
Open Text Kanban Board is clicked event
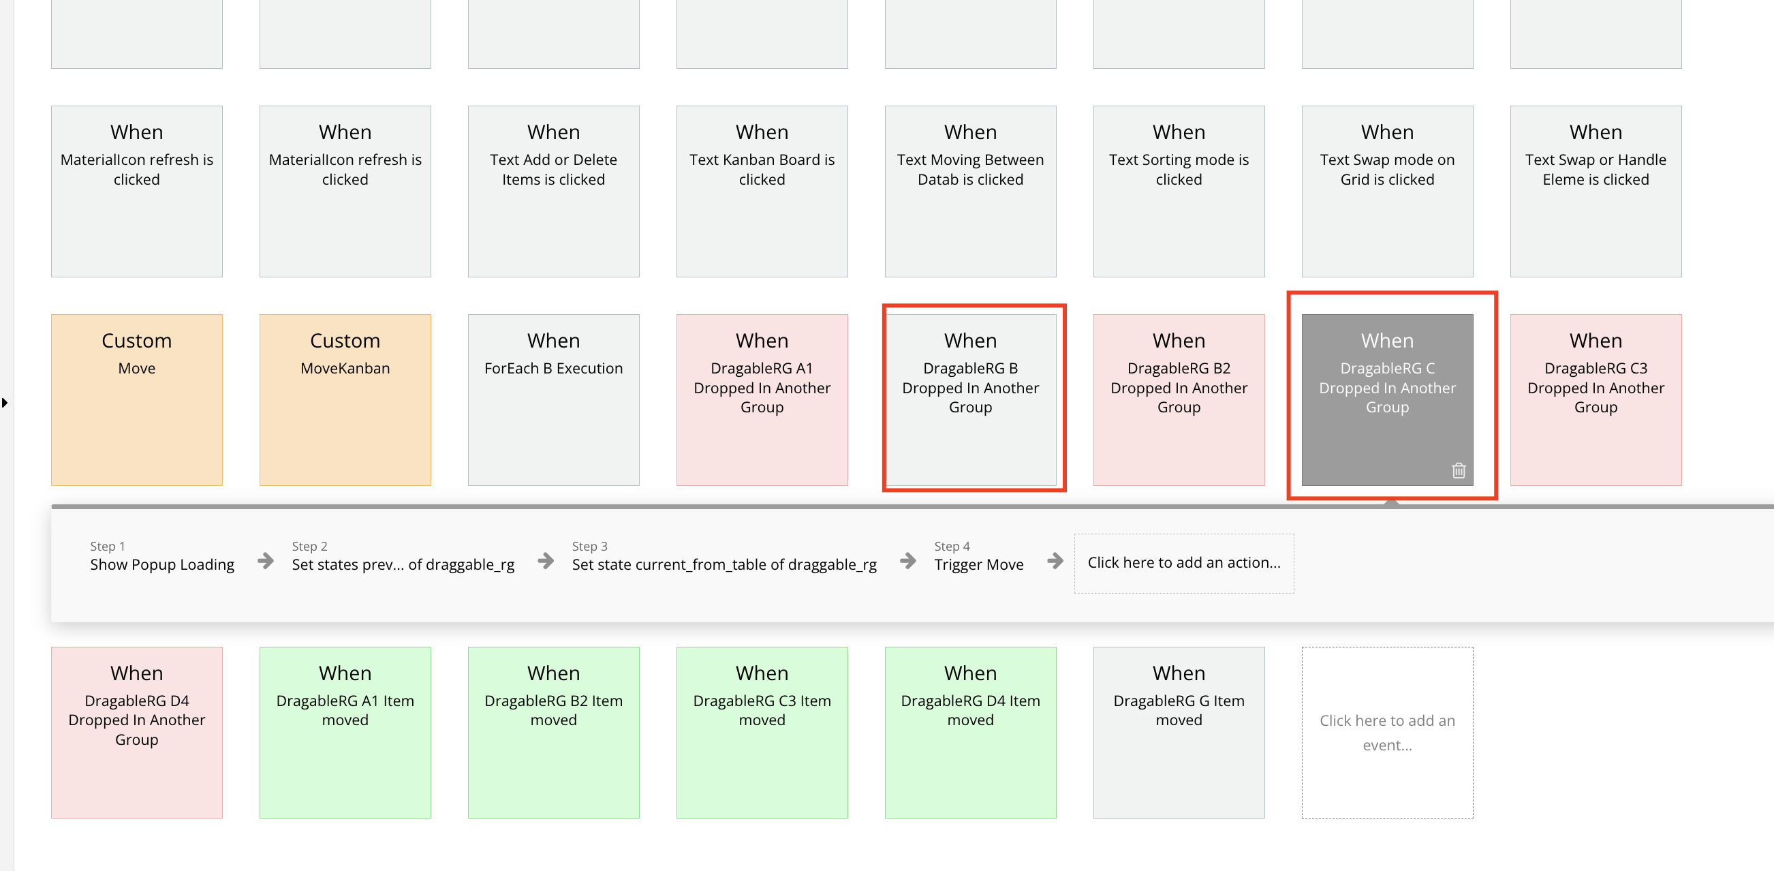click(762, 191)
